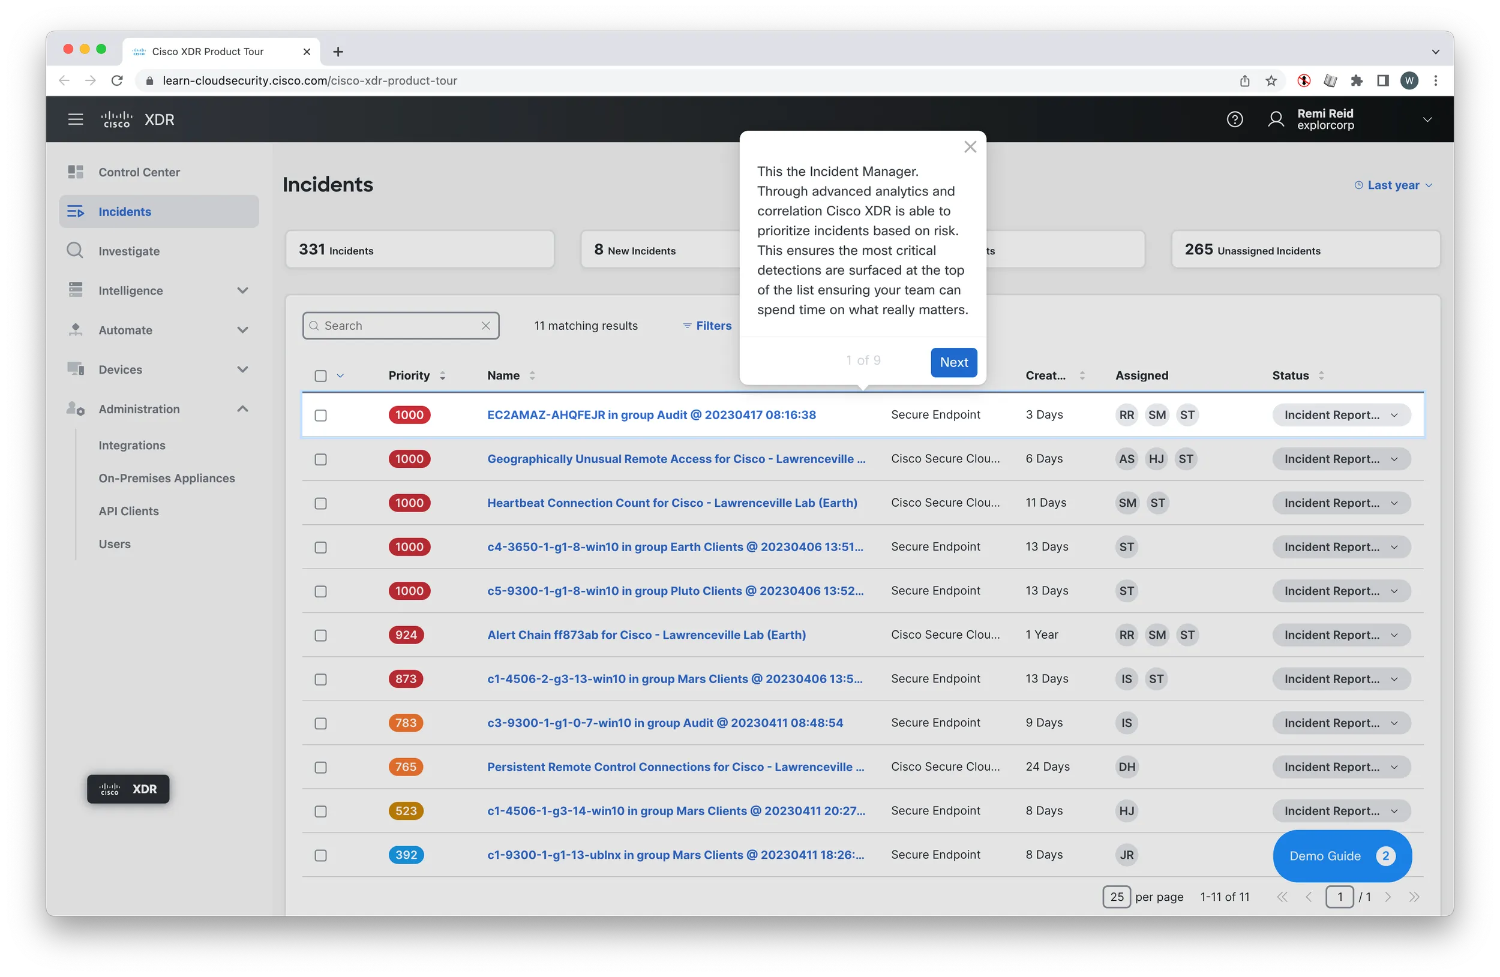
Task: Go back in browser history
Action: pos(64,80)
